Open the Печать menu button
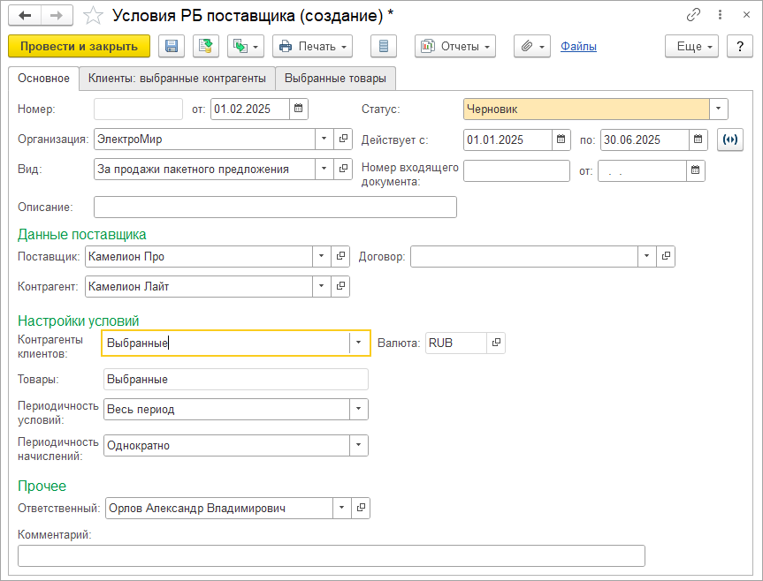 coord(312,47)
